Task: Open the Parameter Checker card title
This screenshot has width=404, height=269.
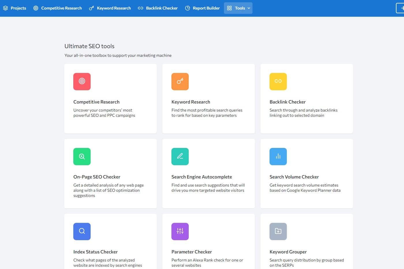Action: coord(192,252)
